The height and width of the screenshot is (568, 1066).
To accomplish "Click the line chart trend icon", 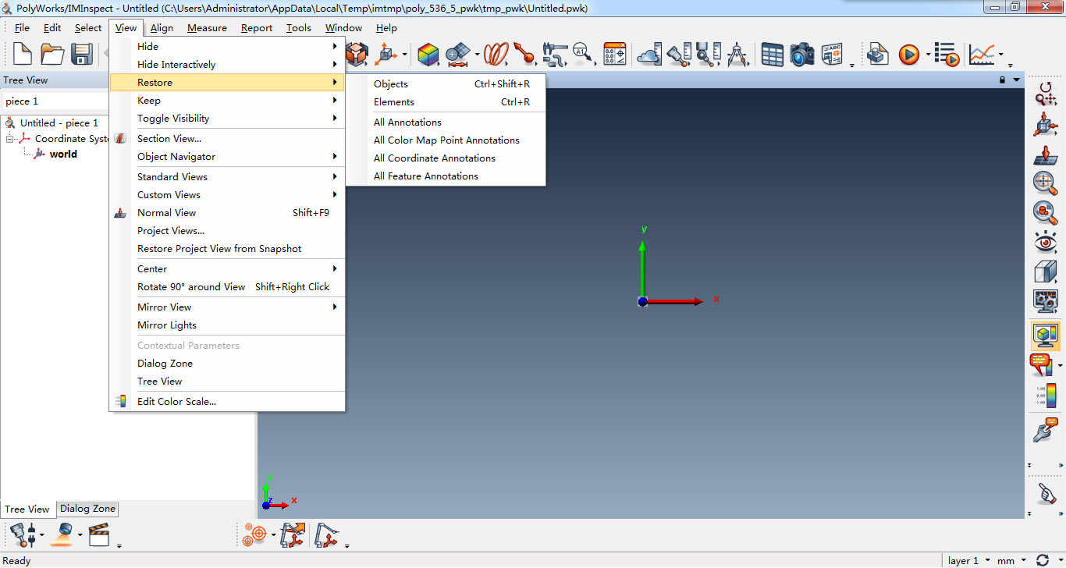I will (981, 55).
